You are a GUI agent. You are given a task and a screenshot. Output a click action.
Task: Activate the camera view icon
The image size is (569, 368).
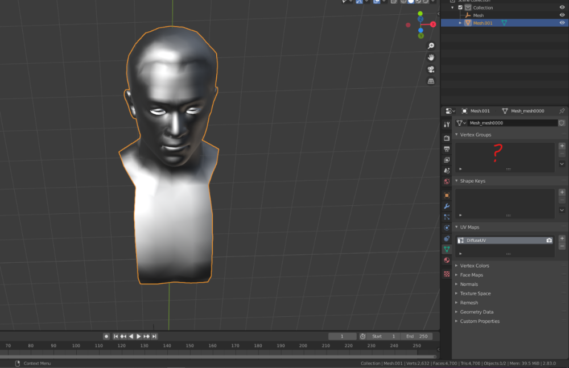click(431, 69)
